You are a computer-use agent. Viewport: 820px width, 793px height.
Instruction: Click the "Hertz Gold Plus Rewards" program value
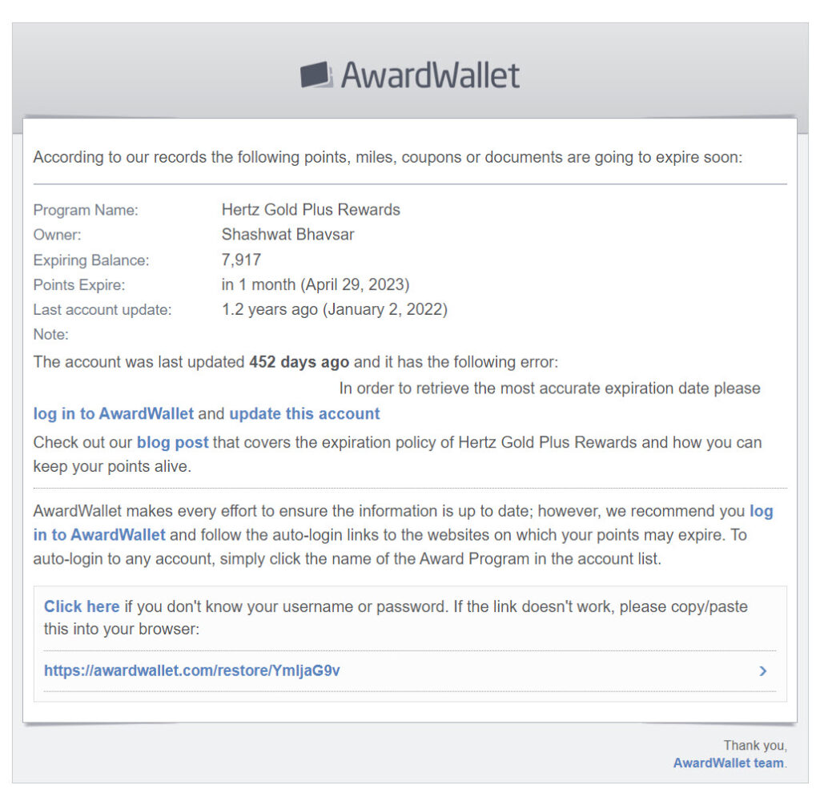point(311,210)
